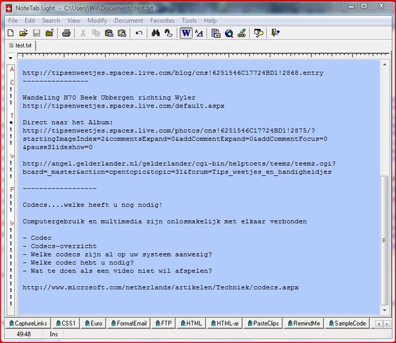Open the File menu
The image size is (396, 343).
click(x=13, y=20)
